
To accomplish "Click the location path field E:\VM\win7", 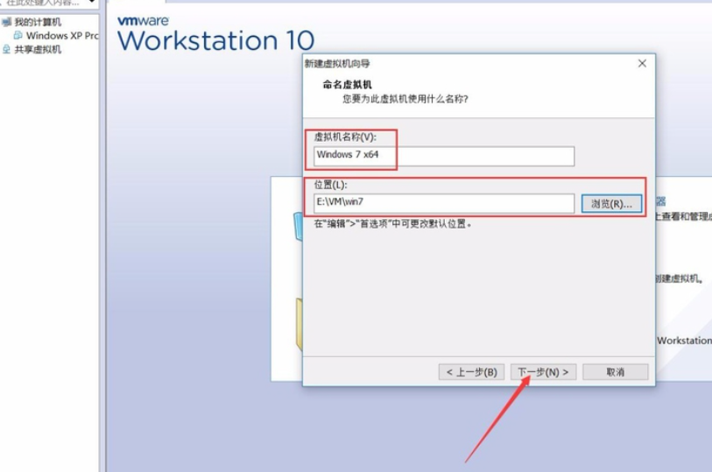I will coord(444,203).
